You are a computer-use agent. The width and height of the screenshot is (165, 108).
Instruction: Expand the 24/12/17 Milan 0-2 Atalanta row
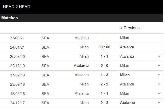(x=159, y=103)
